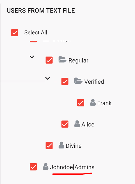This screenshot has width=135, height=184.
Task: Click Alice's user avatar icon
Action: pos(77,124)
